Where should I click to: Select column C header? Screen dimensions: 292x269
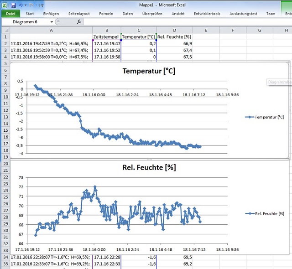(138, 30)
